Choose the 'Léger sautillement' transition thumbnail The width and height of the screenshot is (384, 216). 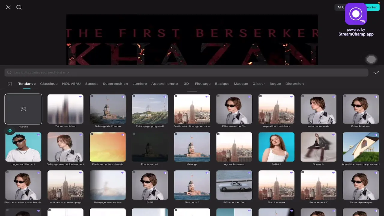[x=23, y=147]
